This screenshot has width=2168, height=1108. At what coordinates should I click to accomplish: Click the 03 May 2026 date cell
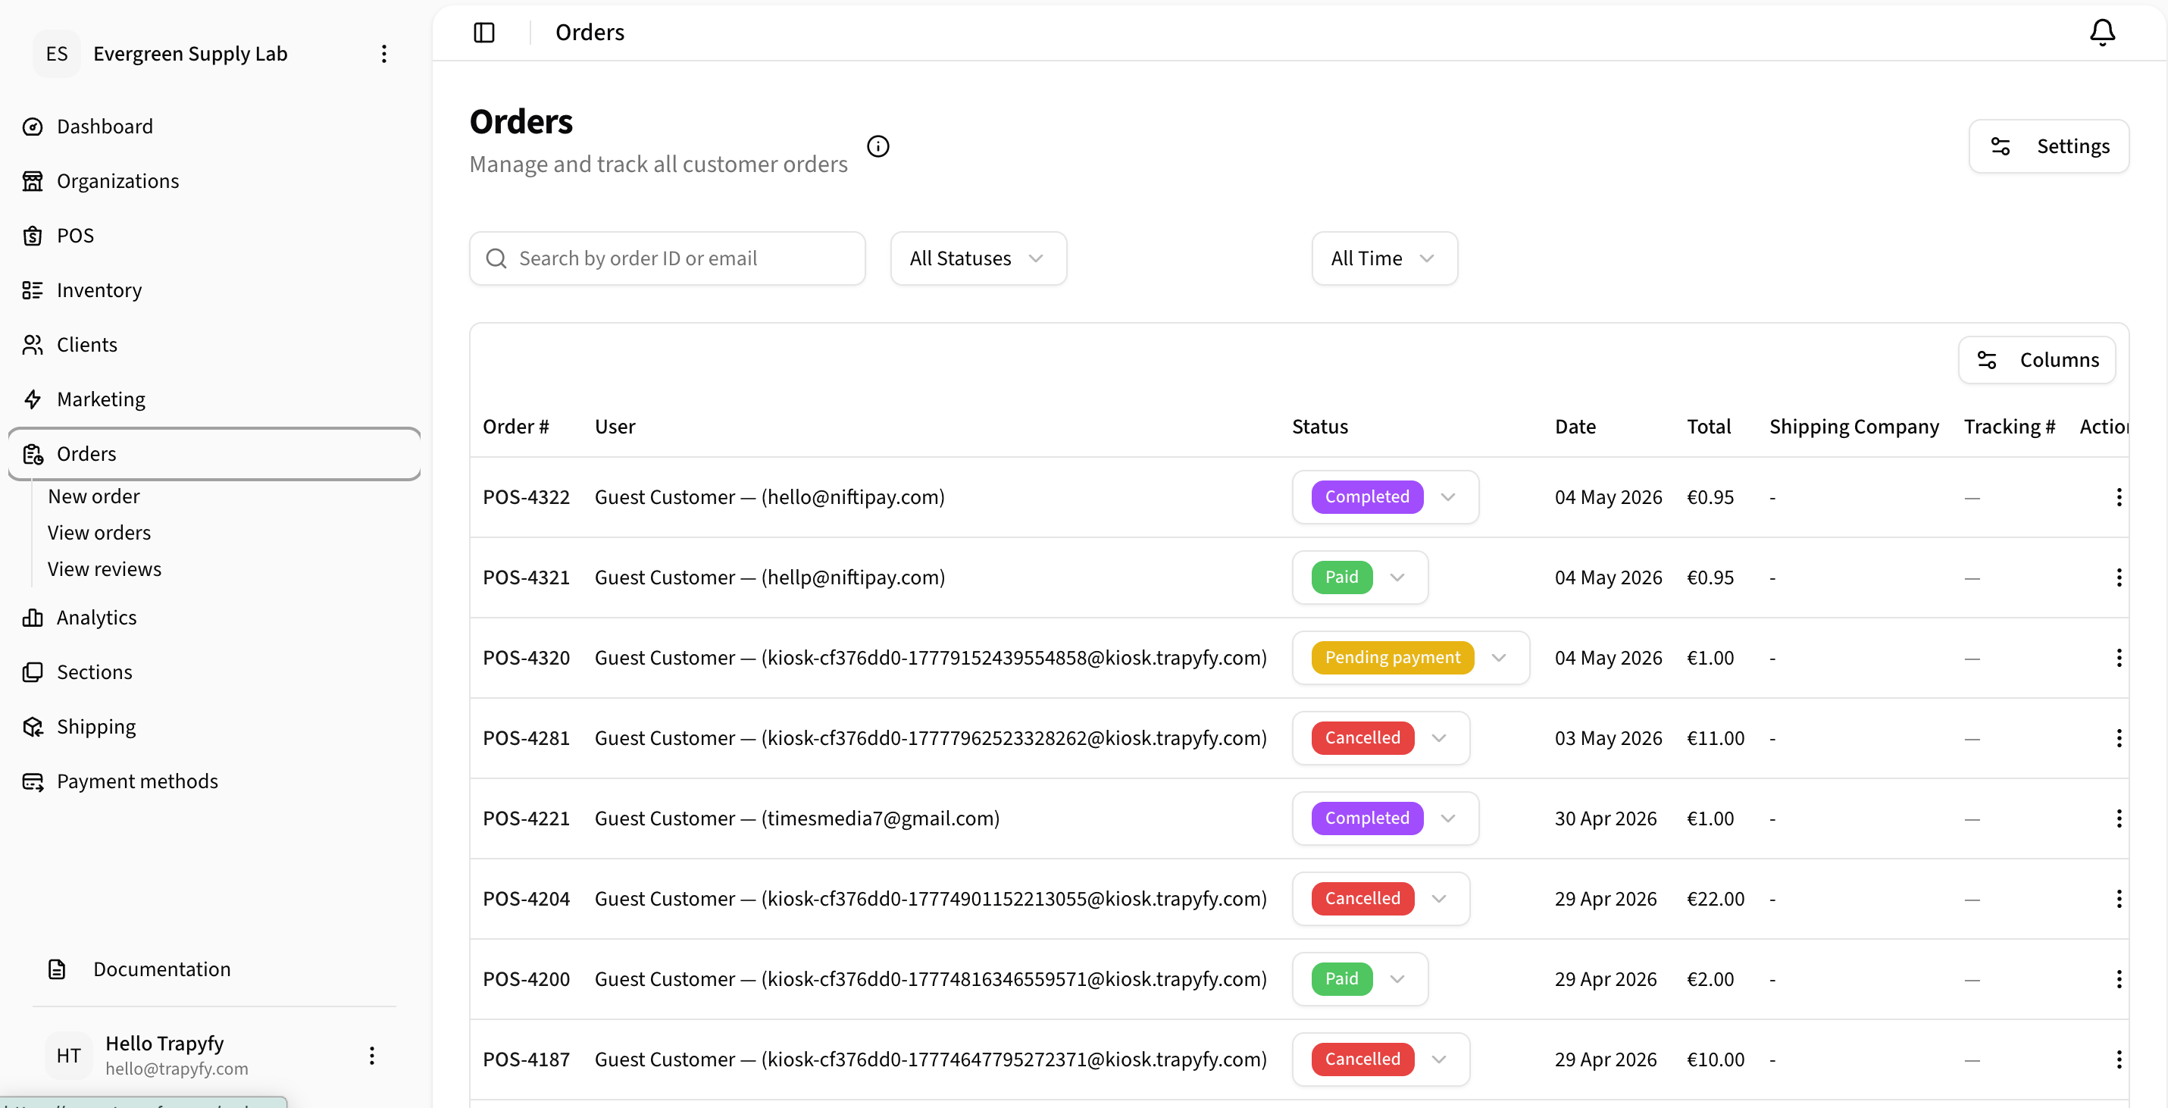1608,738
